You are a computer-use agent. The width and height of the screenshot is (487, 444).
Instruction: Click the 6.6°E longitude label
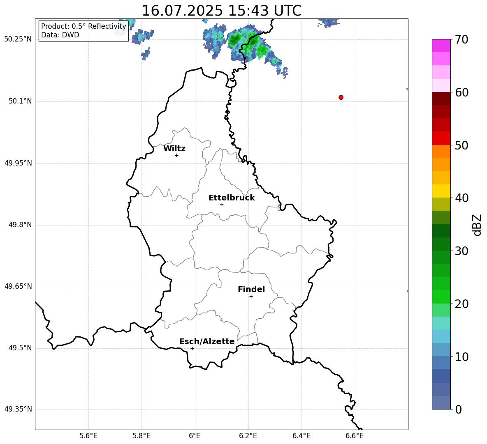[x=355, y=436]
